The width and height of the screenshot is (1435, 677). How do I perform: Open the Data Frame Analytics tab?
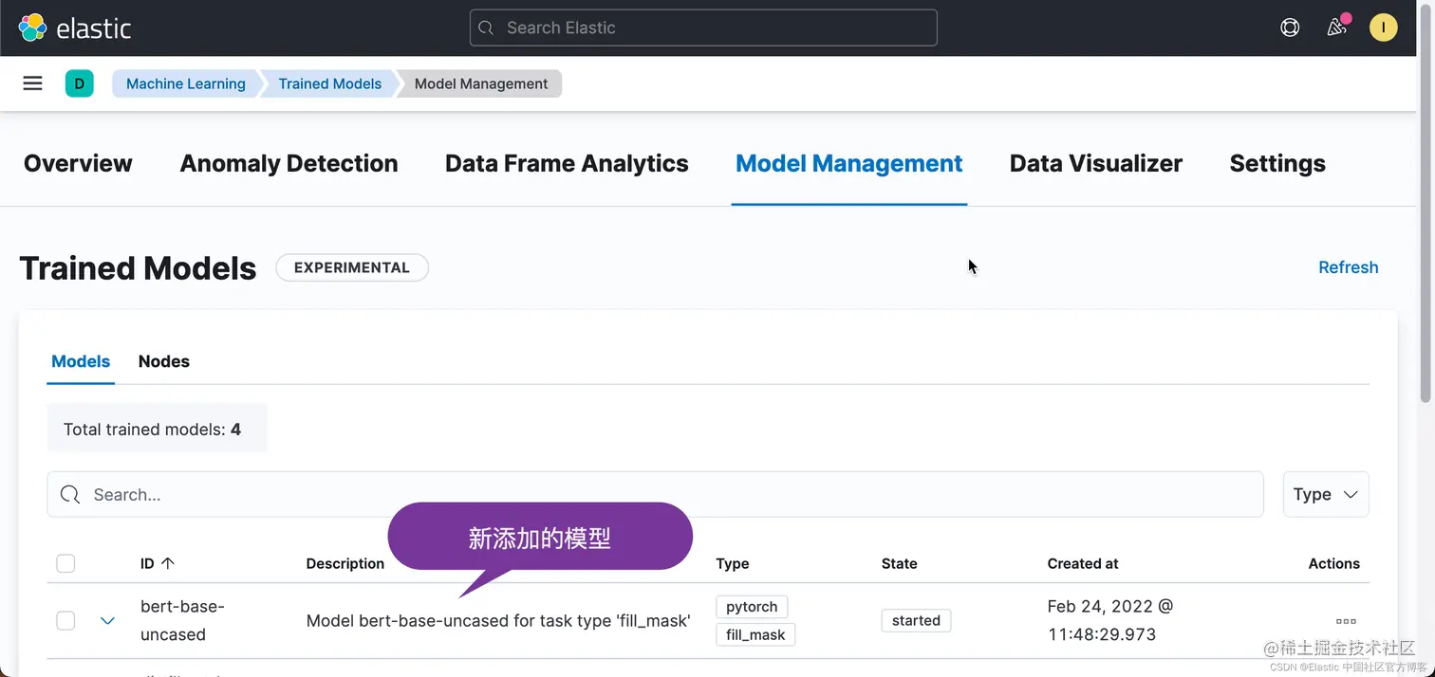[567, 163]
